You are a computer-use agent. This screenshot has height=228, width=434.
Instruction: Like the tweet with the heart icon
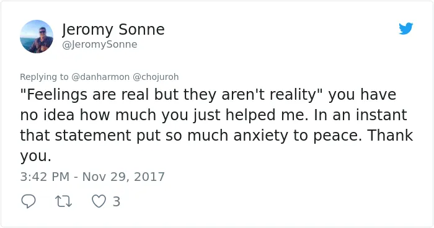tap(99, 201)
